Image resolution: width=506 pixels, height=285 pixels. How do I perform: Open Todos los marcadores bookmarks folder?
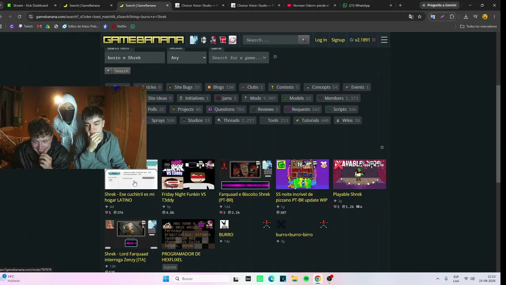click(x=478, y=27)
